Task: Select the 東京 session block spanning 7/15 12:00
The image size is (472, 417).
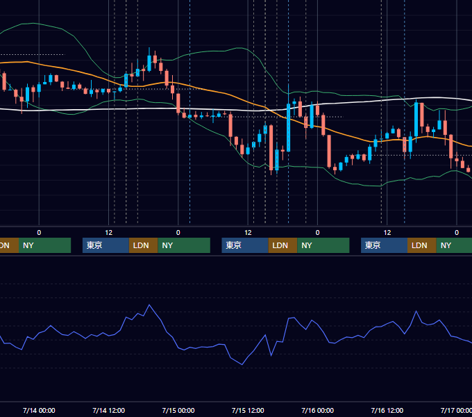Action: 245,245
